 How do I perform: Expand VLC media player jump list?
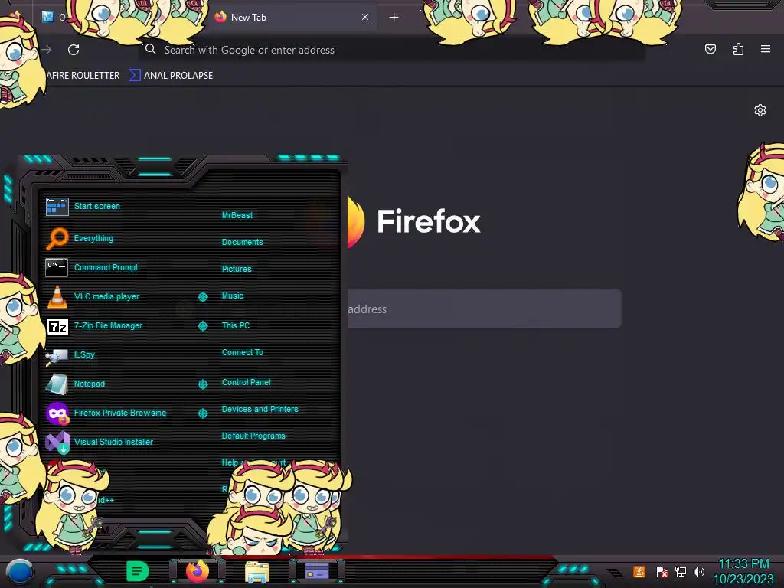point(202,297)
